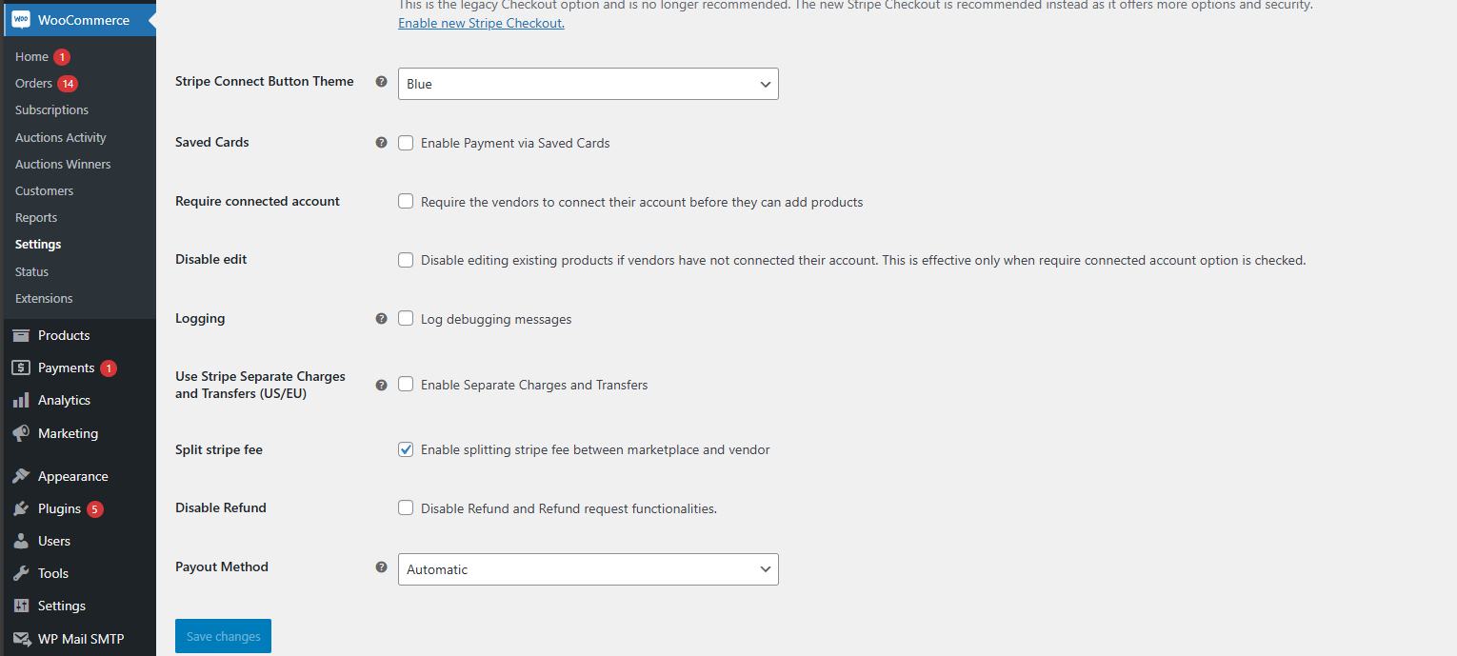Click the Payments dollar icon
The height and width of the screenshot is (656, 1457).
tap(21, 368)
